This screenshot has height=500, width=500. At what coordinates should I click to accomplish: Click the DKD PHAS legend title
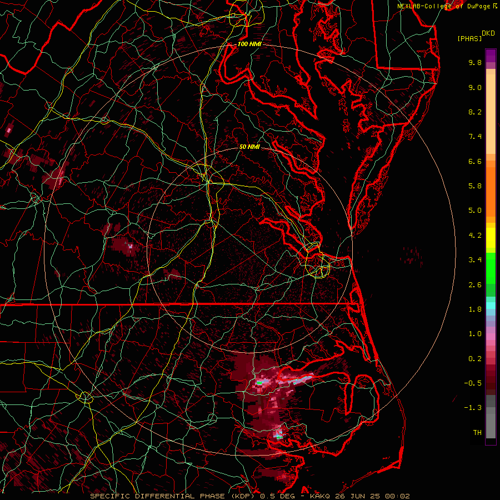pos(476,36)
